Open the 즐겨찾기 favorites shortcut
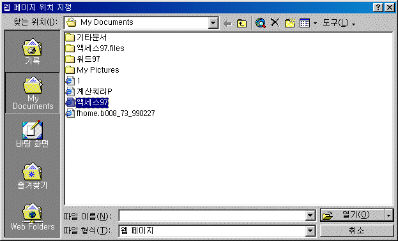Image resolution: width=398 pixels, height=241 pixels. (32, 176)
